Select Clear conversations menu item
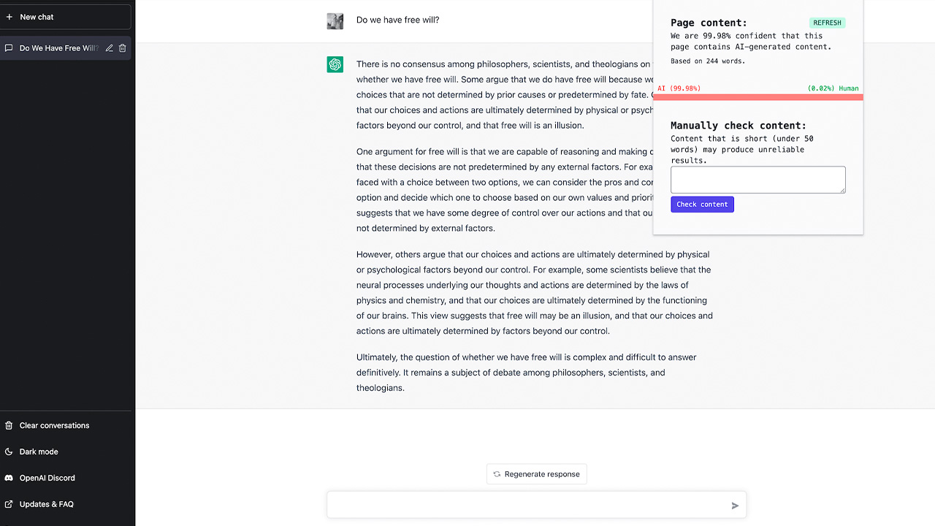 [54, 425]
